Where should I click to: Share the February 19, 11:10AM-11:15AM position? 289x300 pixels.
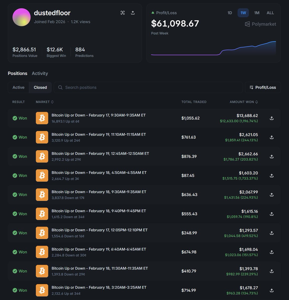click(271, 137)
